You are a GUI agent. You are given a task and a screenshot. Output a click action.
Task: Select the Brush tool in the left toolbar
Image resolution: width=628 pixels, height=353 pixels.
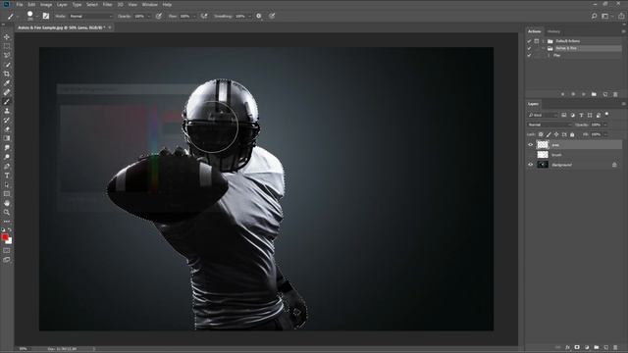(x=7, y=102)
